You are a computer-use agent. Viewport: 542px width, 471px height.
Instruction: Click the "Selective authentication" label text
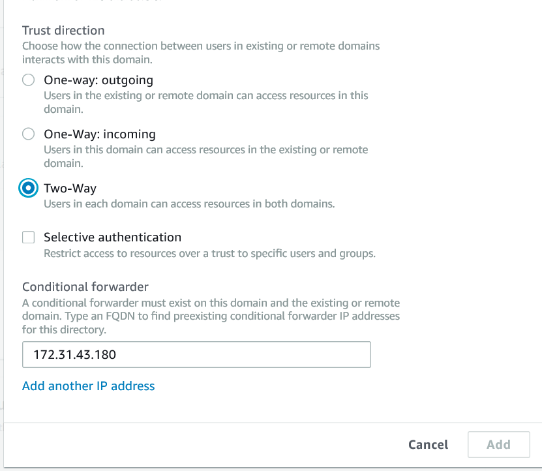[112, 237]
